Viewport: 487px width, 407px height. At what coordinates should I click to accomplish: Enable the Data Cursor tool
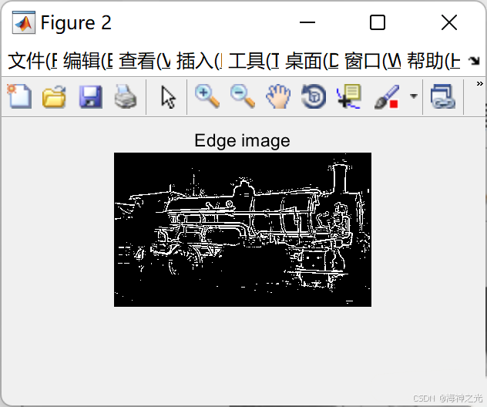tap(349, 96)
